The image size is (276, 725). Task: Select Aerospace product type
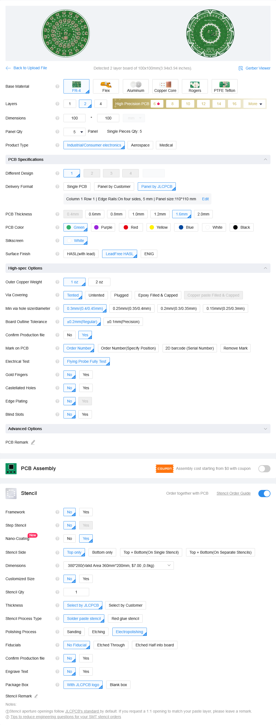[140, 145]
